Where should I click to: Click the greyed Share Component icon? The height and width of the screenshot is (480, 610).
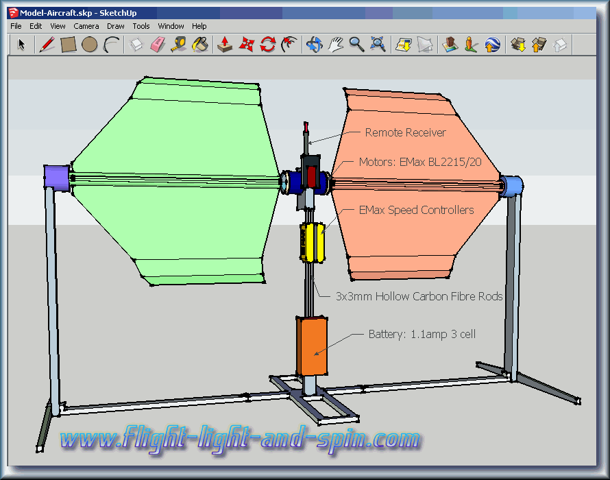coord(560,45)
